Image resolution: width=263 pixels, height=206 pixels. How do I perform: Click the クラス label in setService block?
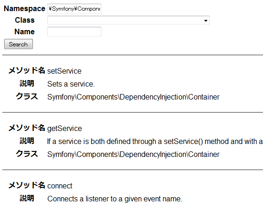click(27, 96)
